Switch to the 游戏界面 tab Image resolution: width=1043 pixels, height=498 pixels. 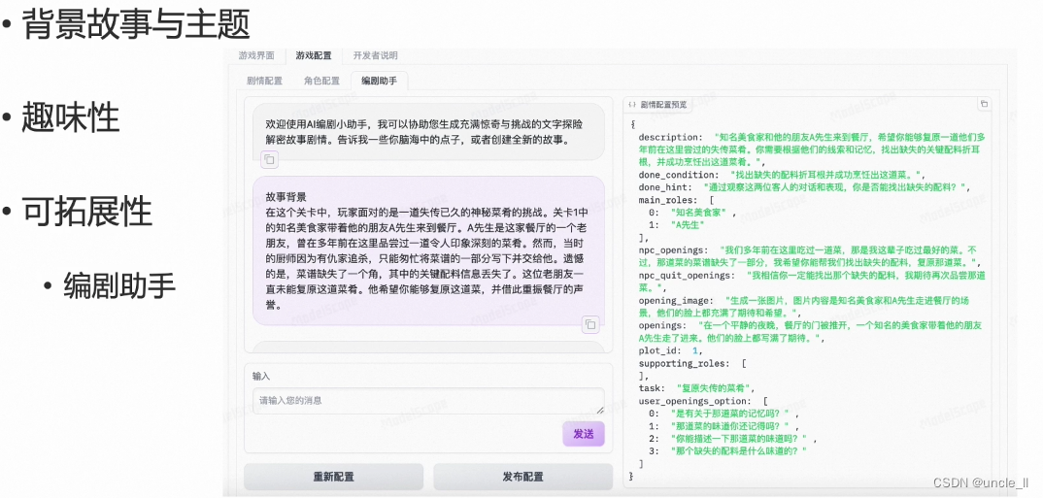pos(256,56)
